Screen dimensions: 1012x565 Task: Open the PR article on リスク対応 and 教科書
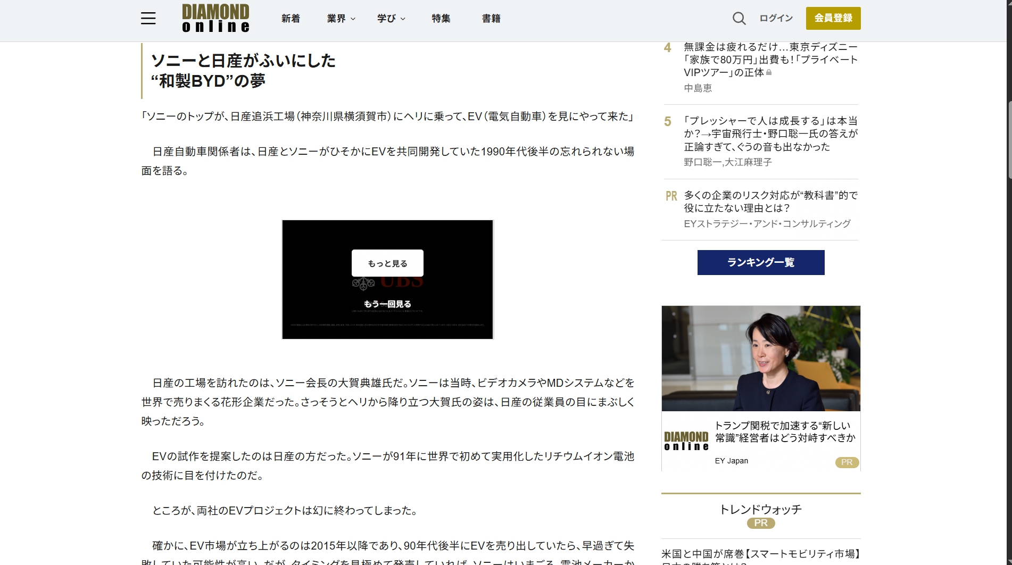[770, 202]
